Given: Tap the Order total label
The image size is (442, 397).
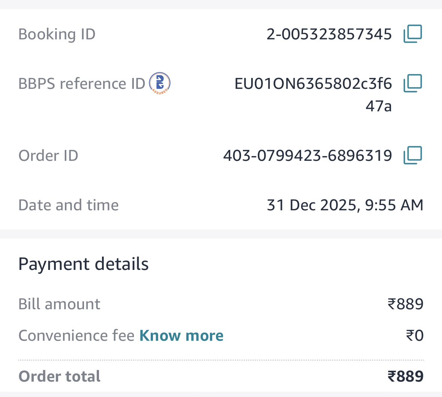Looking at the screenshot, I should click(60, 376).
